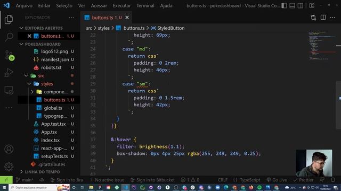Open App.test.tsx in explorer
Image resolution: width=341 pixels, height=191 pixels.
tap(53, 124)
